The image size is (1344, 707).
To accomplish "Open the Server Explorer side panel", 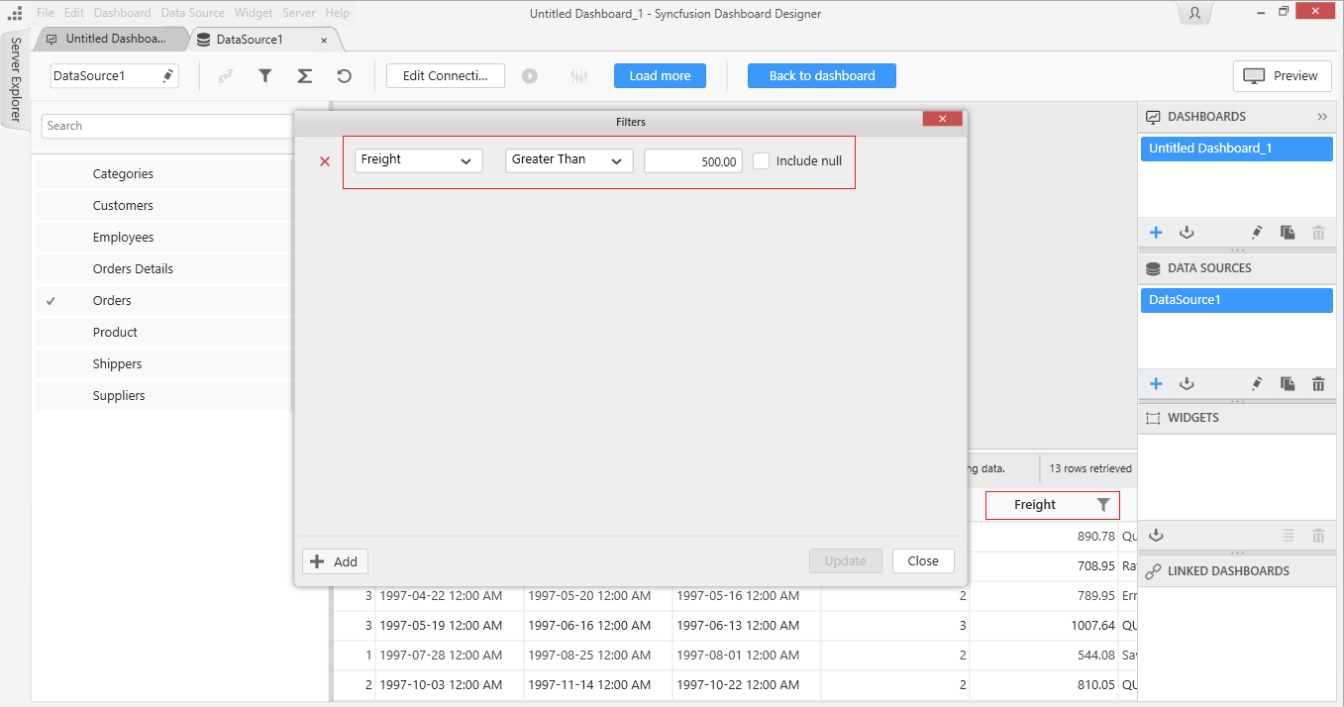I will [16, 79].
